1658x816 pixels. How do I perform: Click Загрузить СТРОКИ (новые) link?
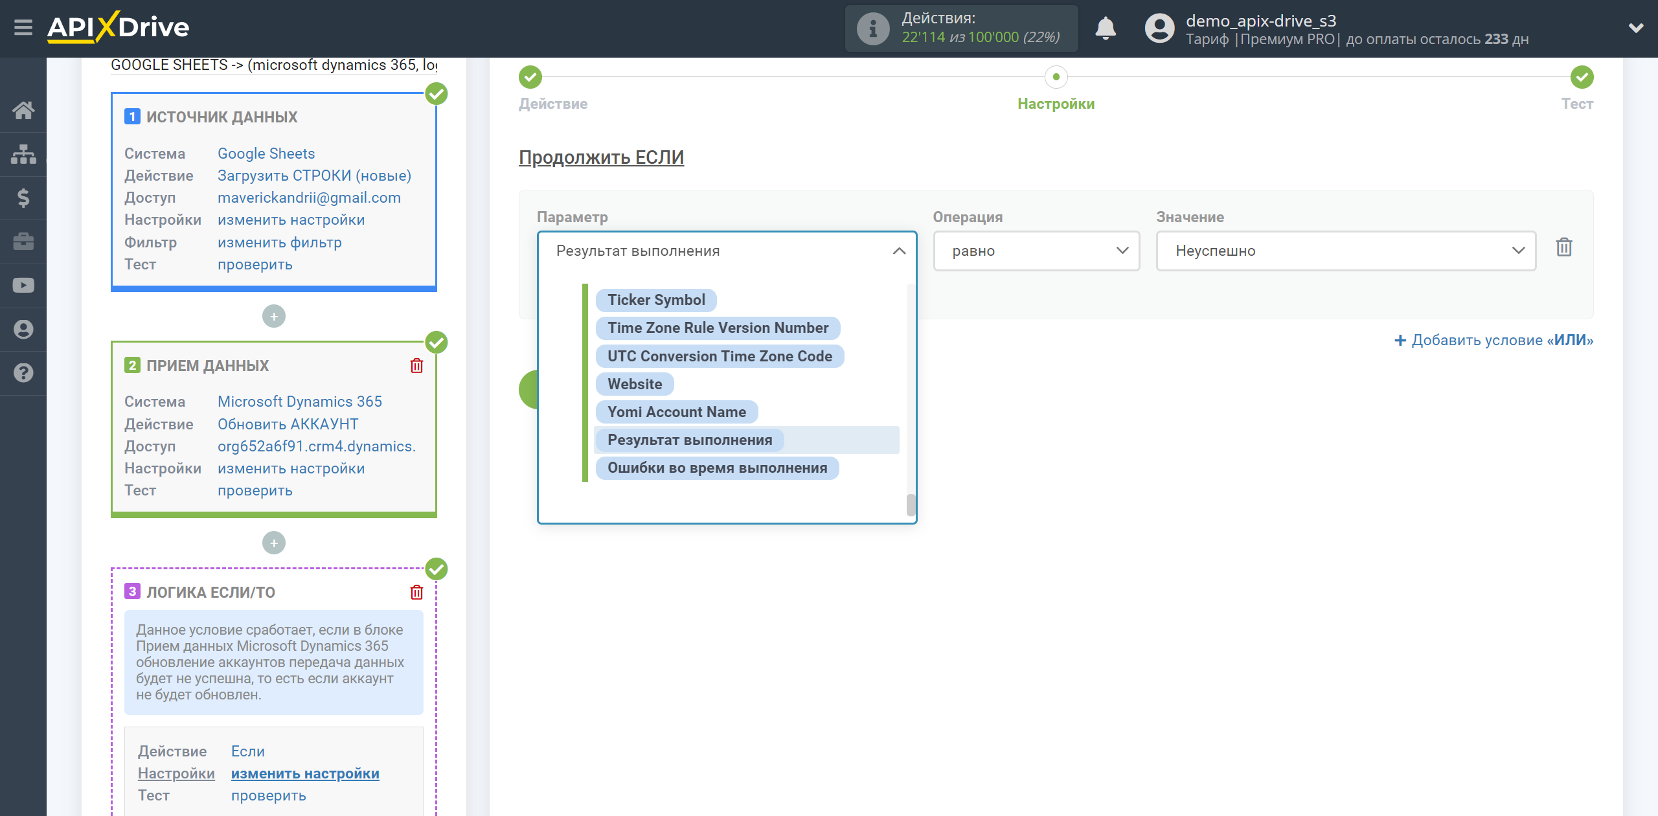(x=314, y=176)
